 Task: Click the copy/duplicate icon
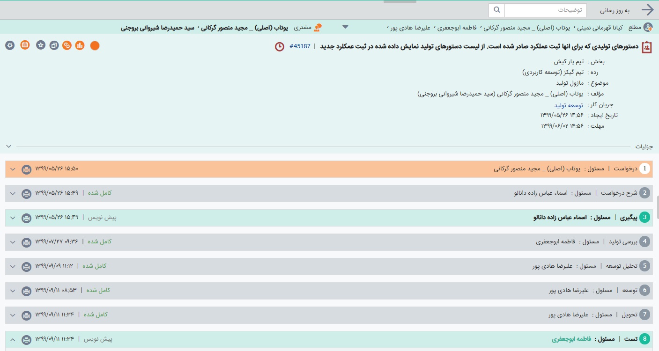[54, 45]
